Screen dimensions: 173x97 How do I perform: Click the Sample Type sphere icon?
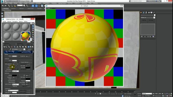pos(33,24)
